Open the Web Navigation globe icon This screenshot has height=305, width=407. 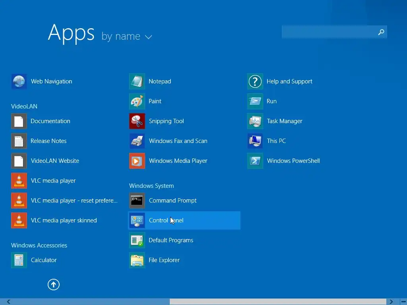[19, 81]
